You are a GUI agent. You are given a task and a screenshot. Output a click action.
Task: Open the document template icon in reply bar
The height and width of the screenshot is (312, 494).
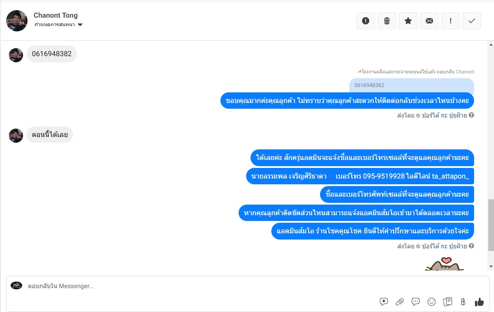(448, 302)
